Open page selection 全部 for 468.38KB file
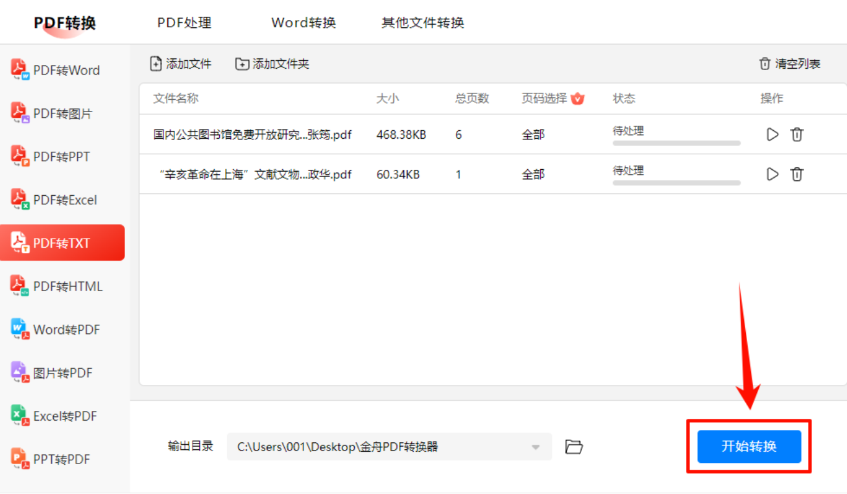 click(x=533, y=135)
